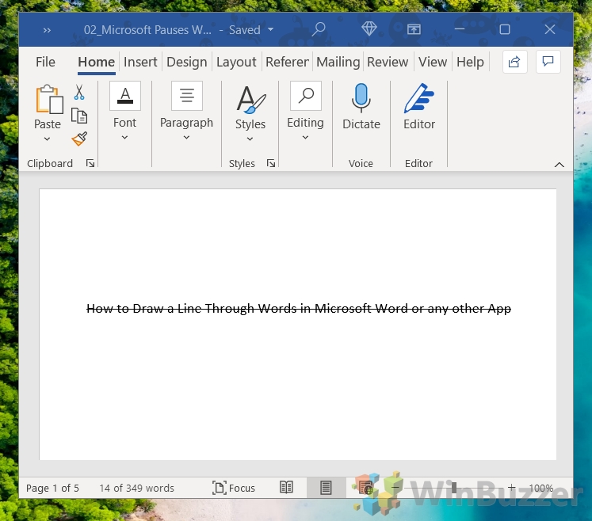This screenshot has height=521, width=592.
Task: Switch to Web Layout view
Action: [365, 488]
